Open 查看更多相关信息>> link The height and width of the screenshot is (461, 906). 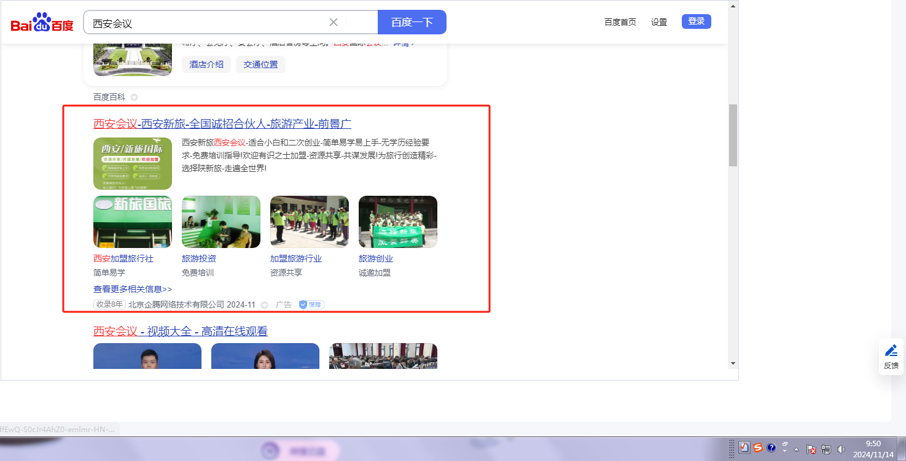[133, 289]
